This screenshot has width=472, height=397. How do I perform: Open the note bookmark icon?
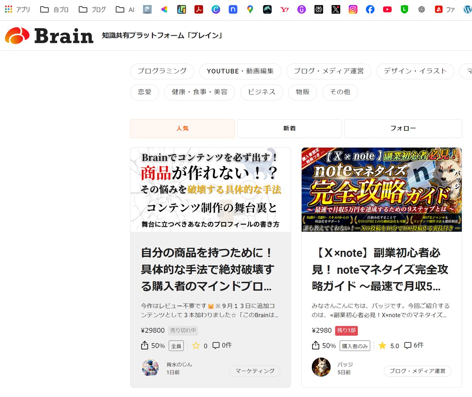pos(233,9)
